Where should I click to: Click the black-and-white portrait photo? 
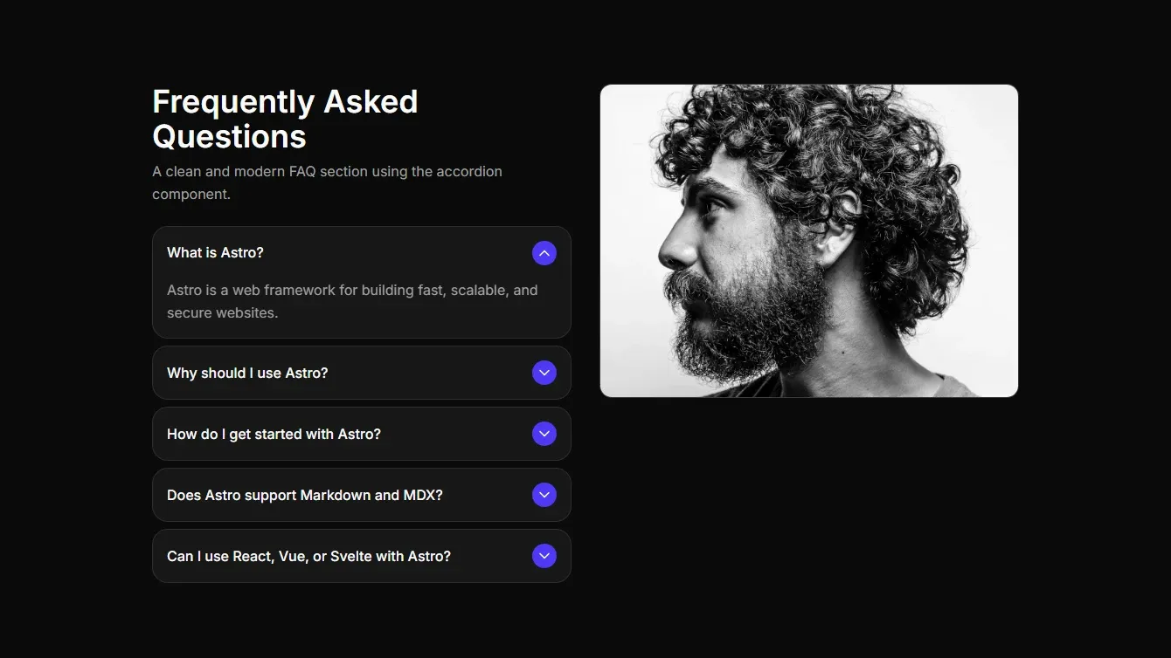(808, 240)
